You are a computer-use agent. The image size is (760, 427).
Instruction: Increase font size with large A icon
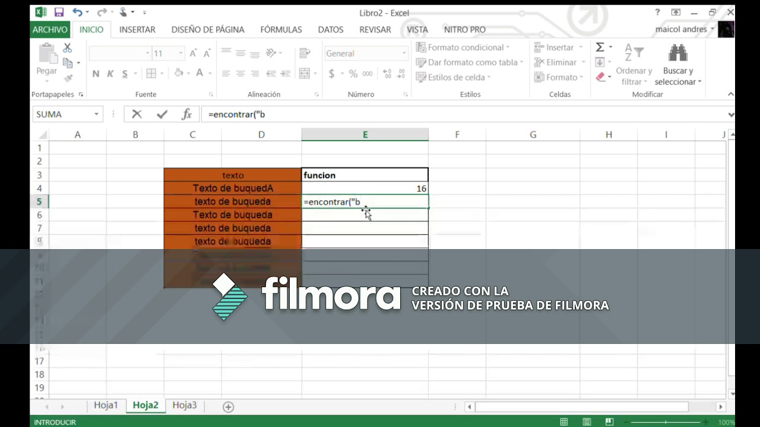tap(194, 53)
